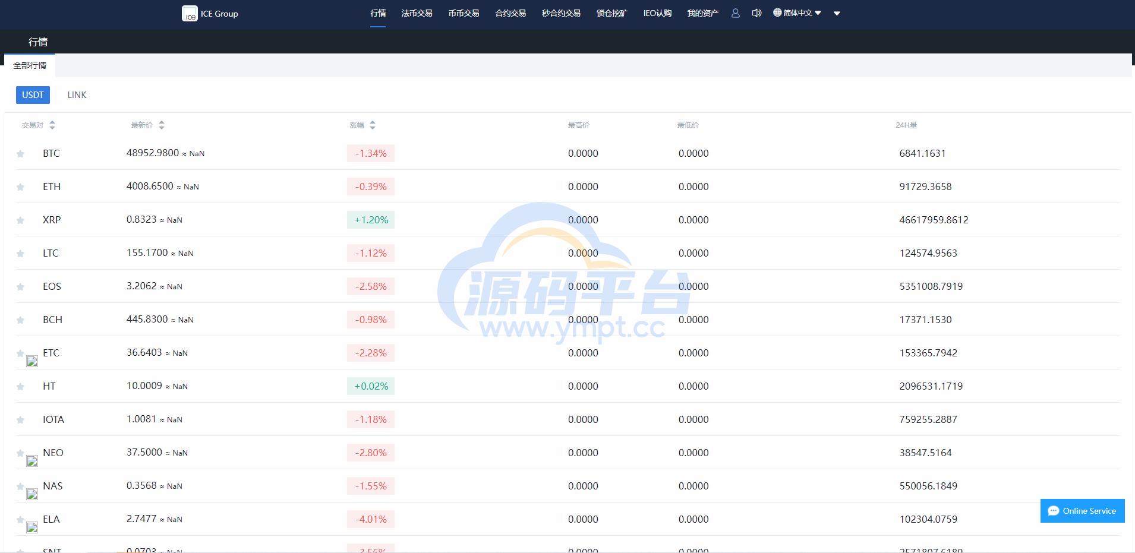Favorite EOS with its star icon
The width and height of the screenshot is (1135, 553).
click(x=20, y=287)
